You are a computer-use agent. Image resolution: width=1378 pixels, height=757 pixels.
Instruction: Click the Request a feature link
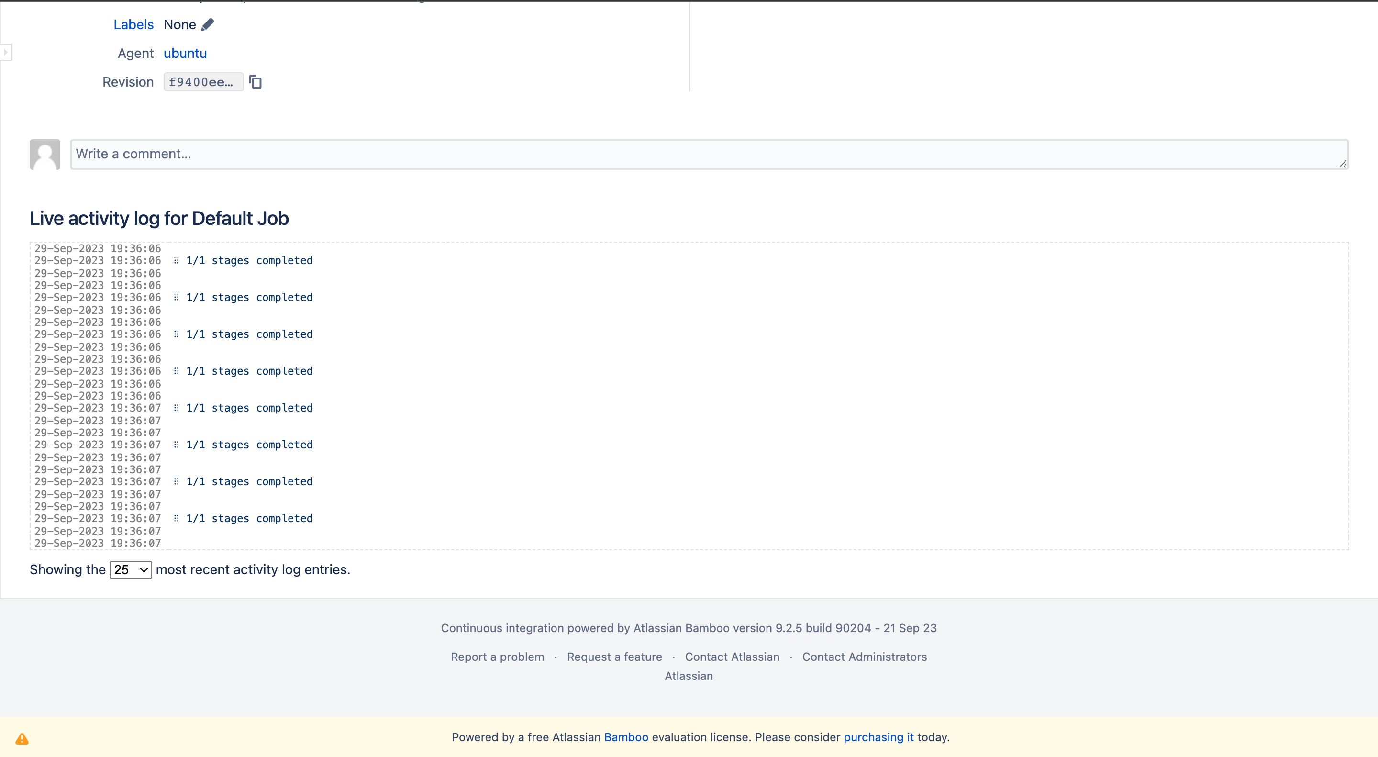click(x=614, y=657)
